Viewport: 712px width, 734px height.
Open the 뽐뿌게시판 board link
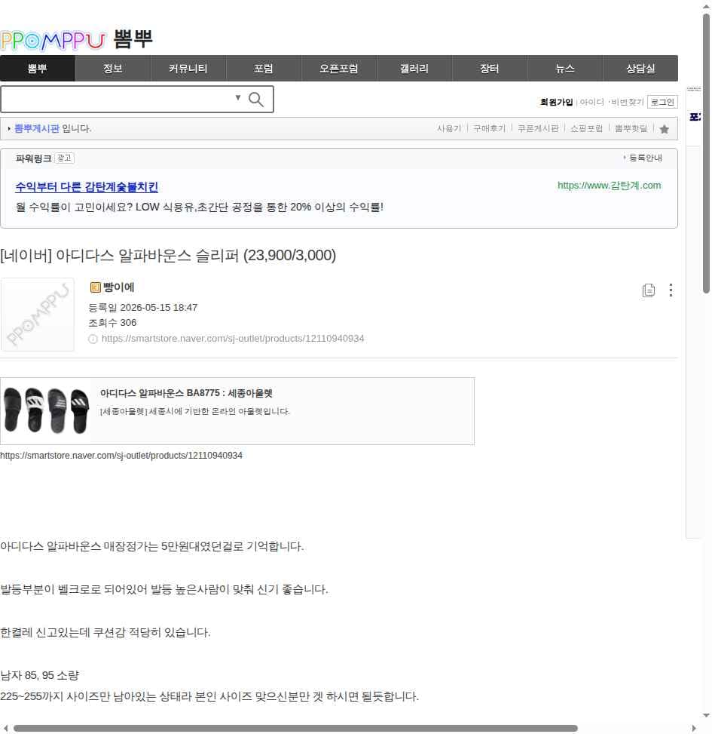tap(37, 128)
